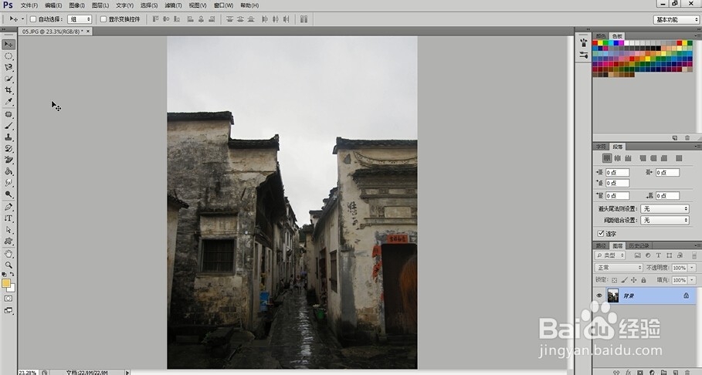
Task: Select the Paint Bucket tool
Action: pos(8,171)
